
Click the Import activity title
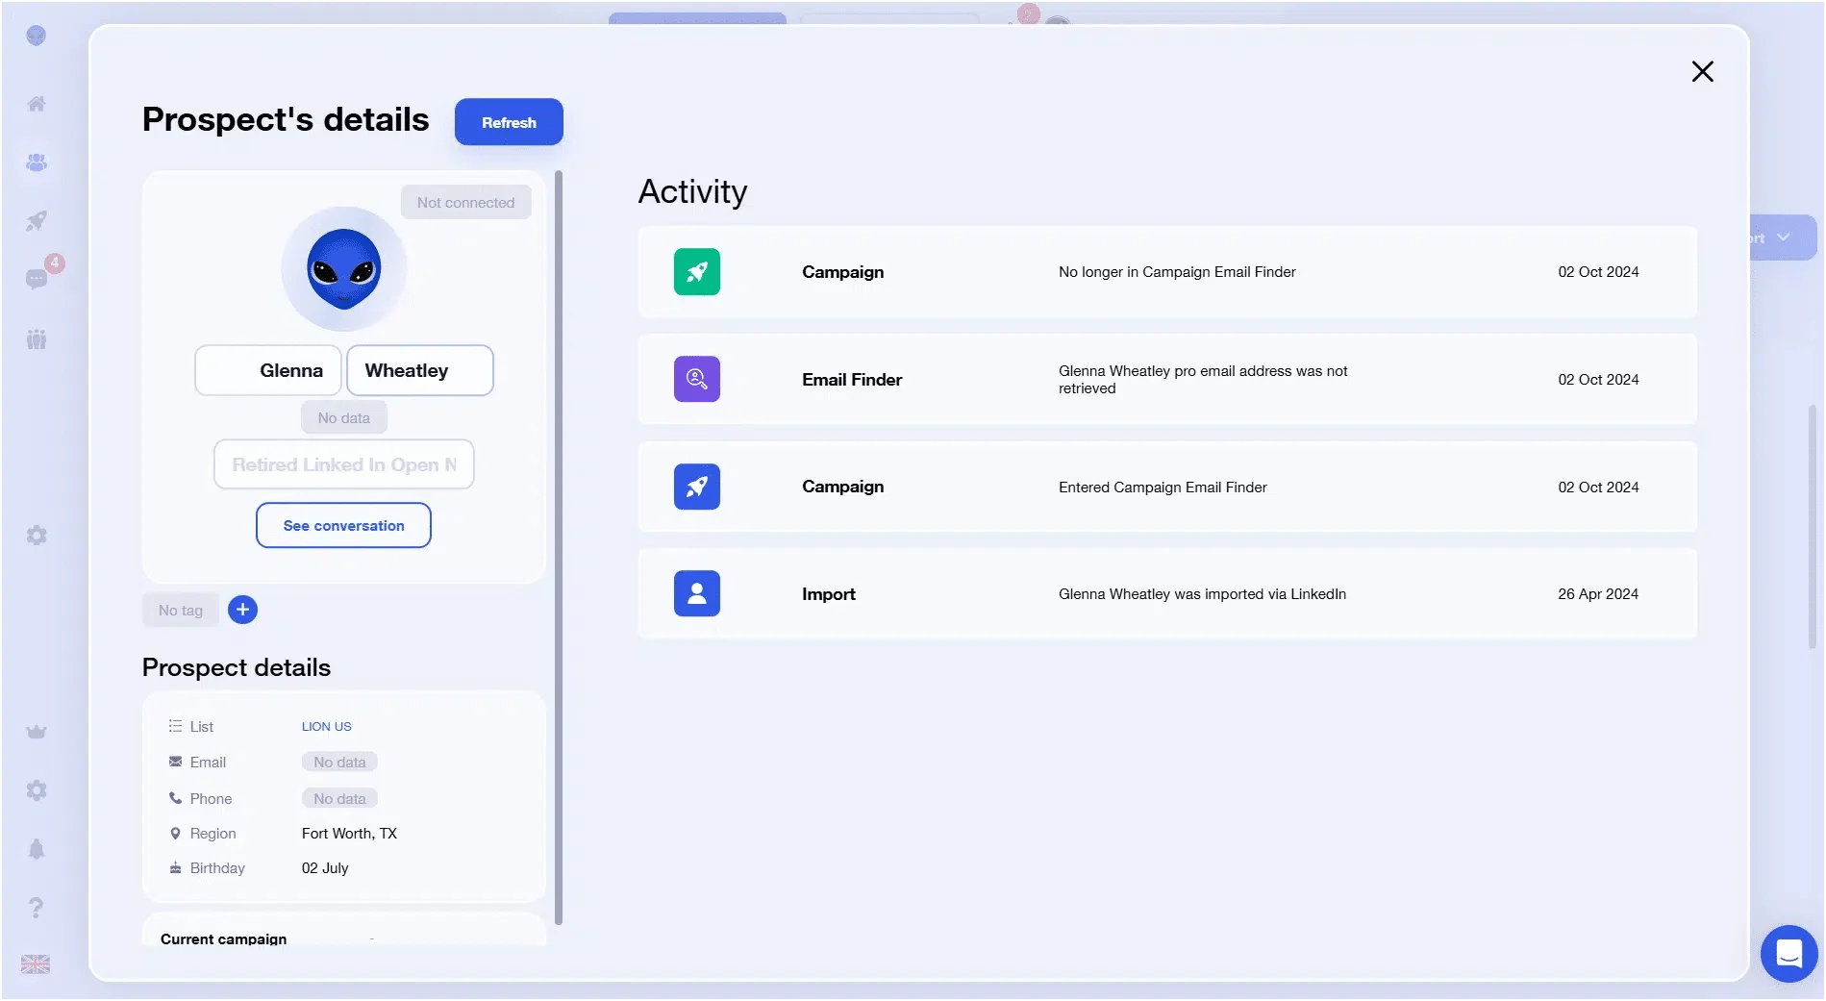(x=829, y=594)
